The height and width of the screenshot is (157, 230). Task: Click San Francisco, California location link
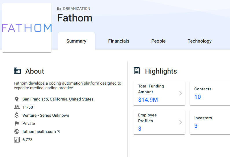[x=58, y=99]
